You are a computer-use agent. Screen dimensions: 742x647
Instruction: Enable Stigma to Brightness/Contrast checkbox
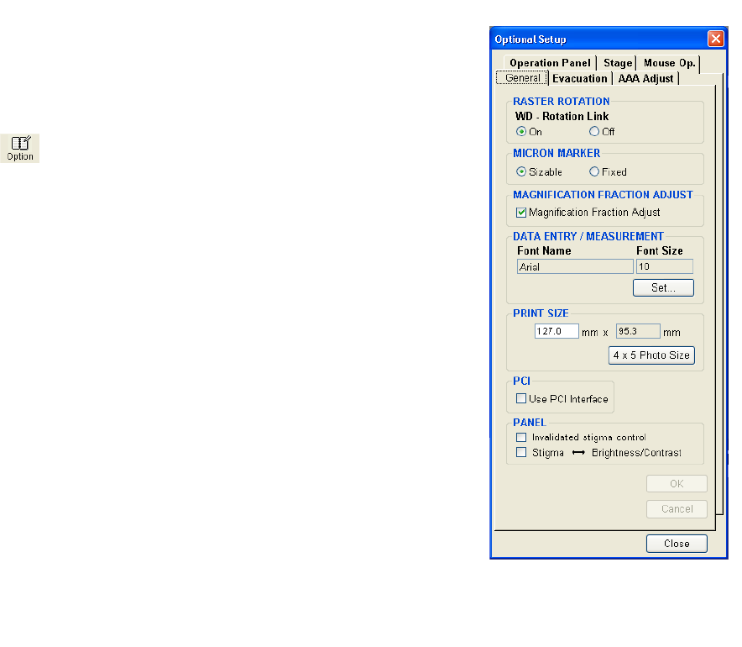(x=521, y=453)
